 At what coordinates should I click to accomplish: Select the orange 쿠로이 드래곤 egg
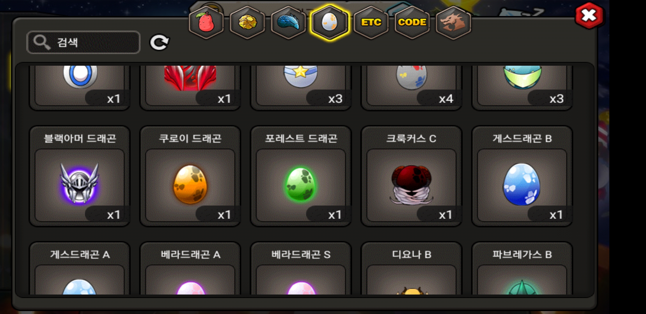pos(190,176)
